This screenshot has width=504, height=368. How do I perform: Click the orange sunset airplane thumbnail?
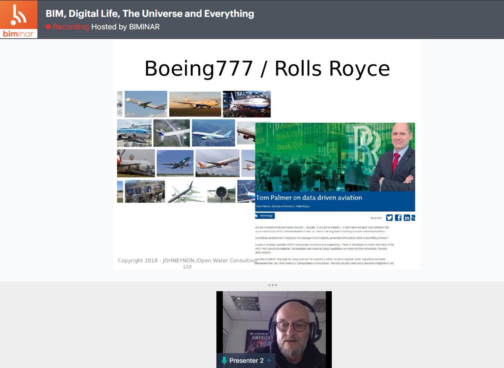point(195,104)
